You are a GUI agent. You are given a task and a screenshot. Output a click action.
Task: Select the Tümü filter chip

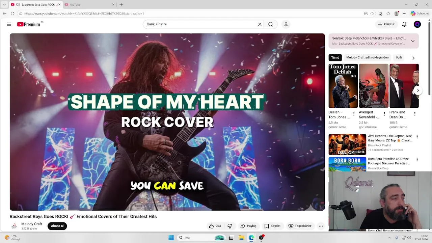coord(335,57)
